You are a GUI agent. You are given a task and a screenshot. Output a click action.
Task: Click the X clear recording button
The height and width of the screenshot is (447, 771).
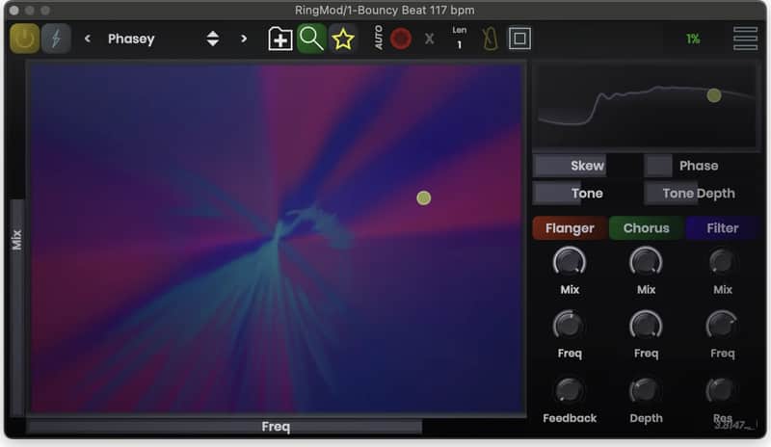point(429,39)
